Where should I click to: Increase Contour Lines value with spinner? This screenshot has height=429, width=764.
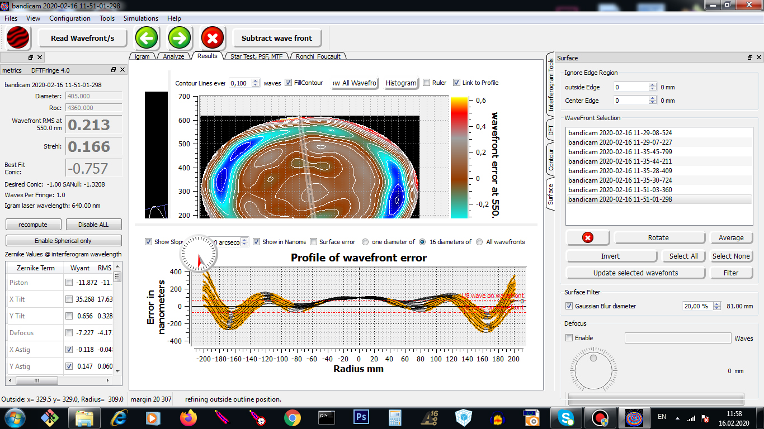256,80
